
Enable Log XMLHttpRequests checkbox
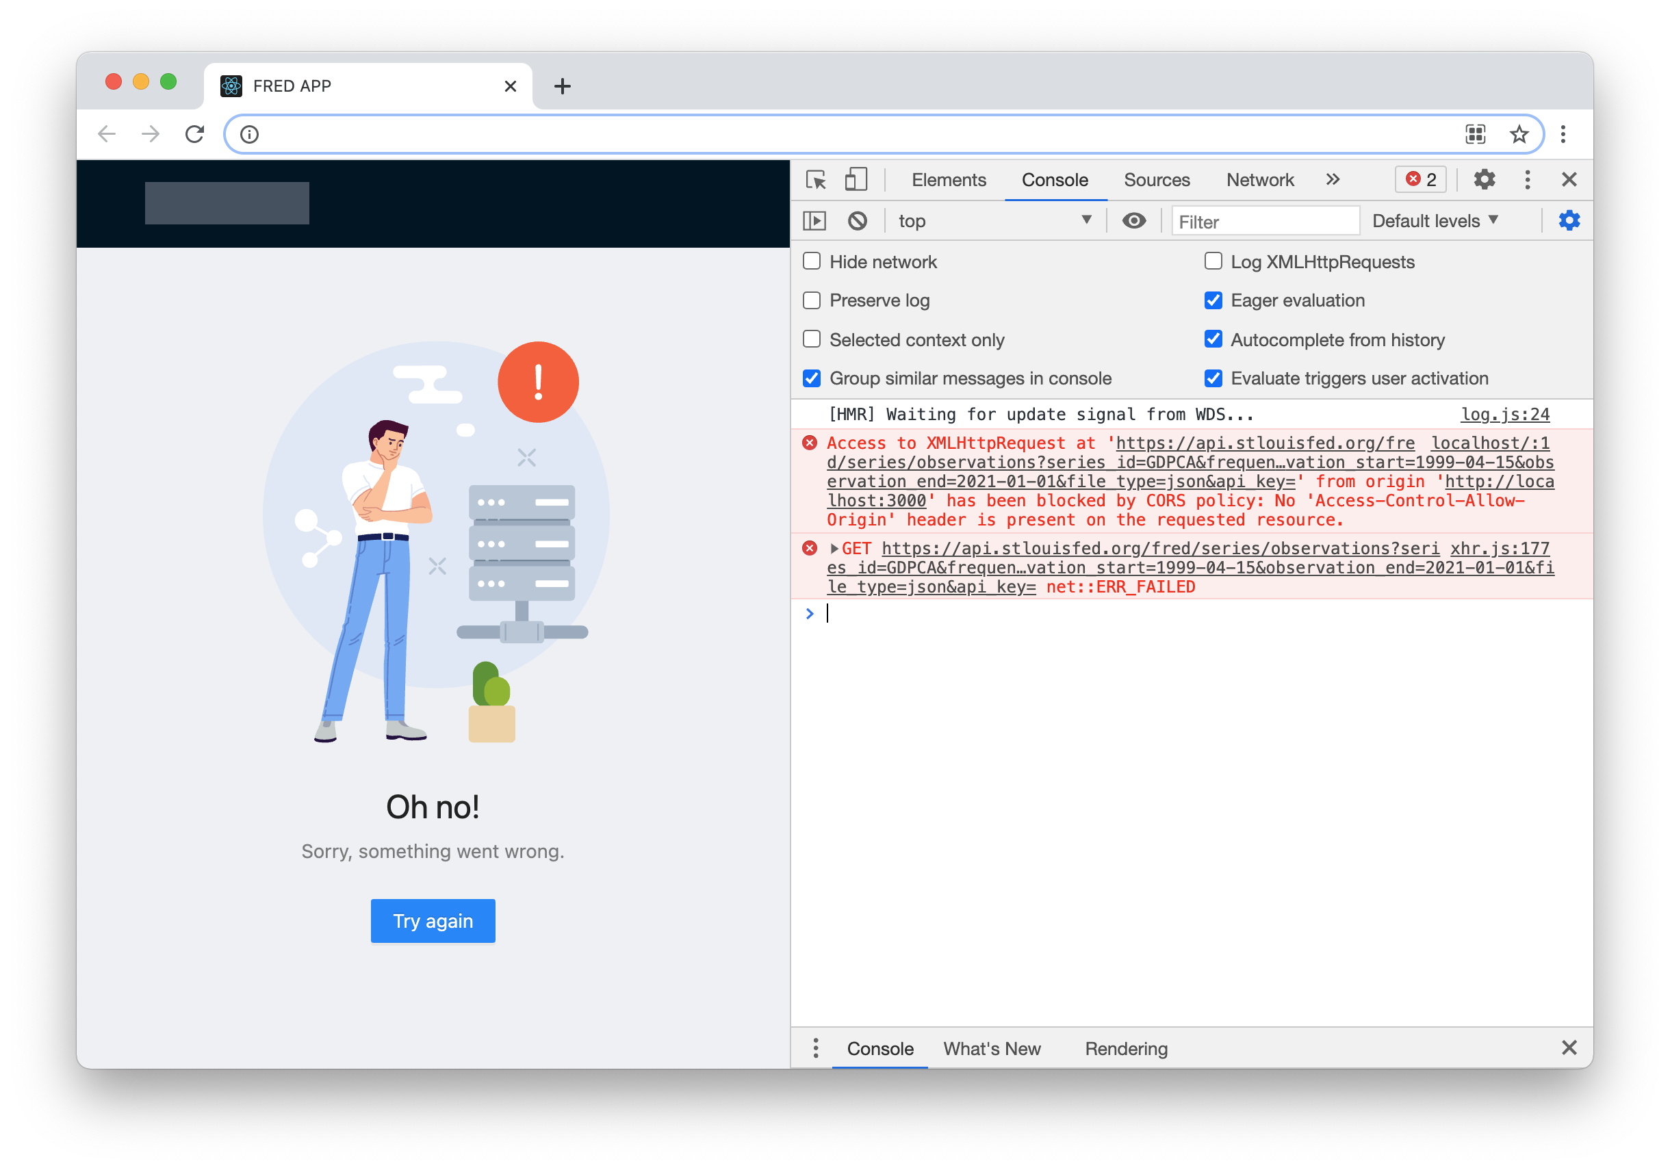(1213, 261)
